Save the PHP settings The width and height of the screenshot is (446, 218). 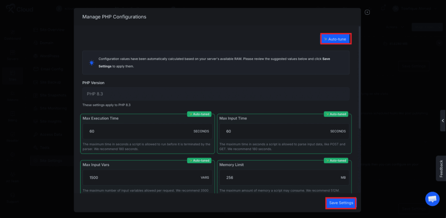(341, 203)
